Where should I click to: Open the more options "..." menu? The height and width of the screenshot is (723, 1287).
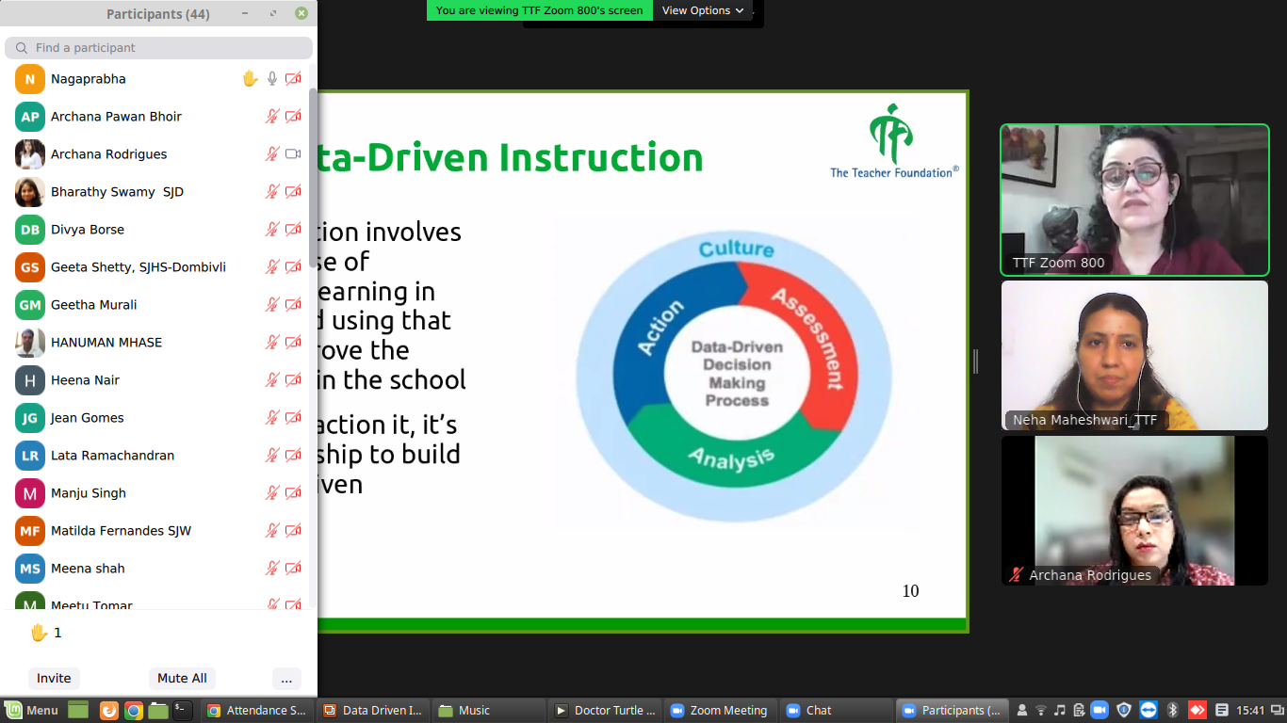(x=286, y=678)
